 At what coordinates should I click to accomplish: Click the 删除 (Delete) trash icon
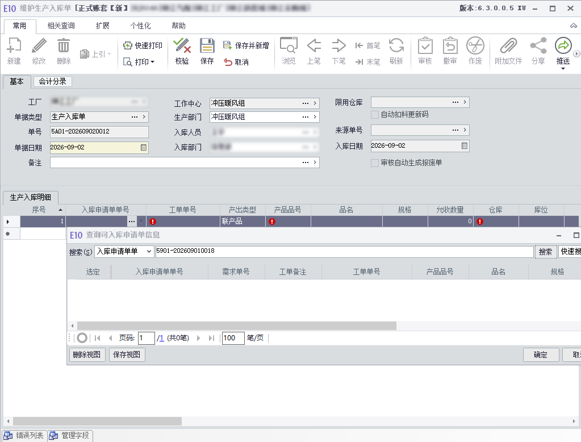(64, 46)
